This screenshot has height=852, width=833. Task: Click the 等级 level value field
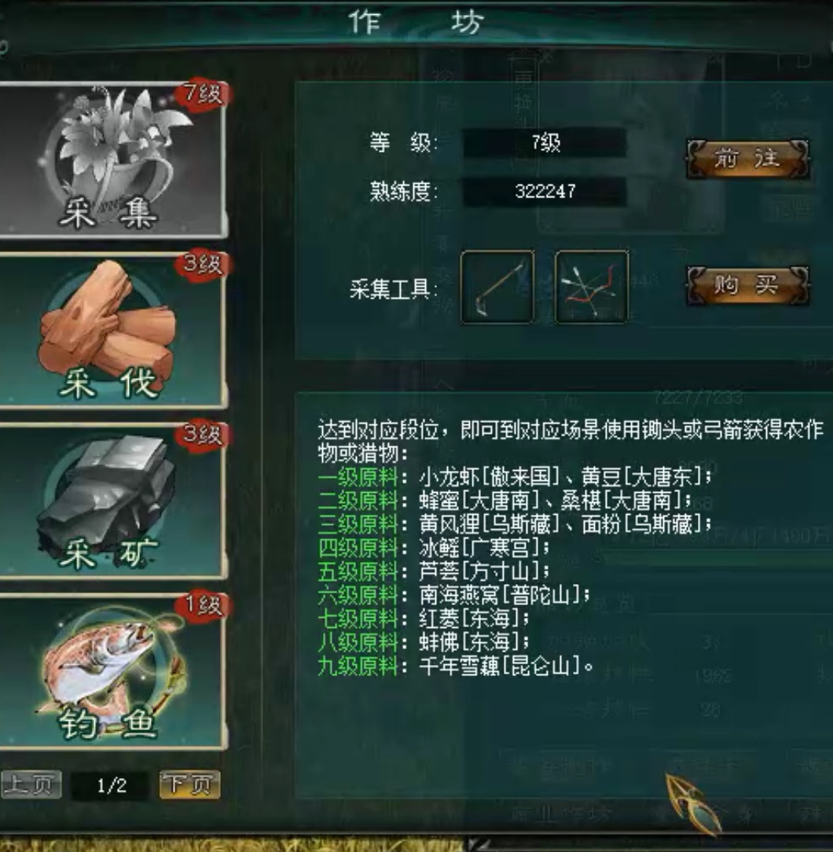(x=545, y=143)
